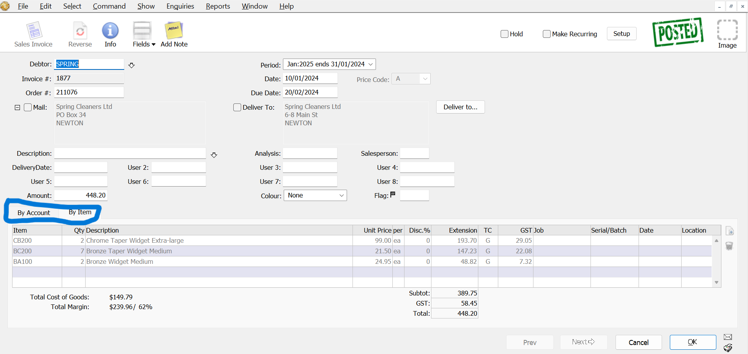Click the Analysis input field
Image resolution: width=748 pixels, height=354 pixels.
coord(310,153)
